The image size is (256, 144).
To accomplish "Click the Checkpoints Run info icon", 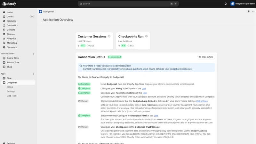I will tap(147, 36).
